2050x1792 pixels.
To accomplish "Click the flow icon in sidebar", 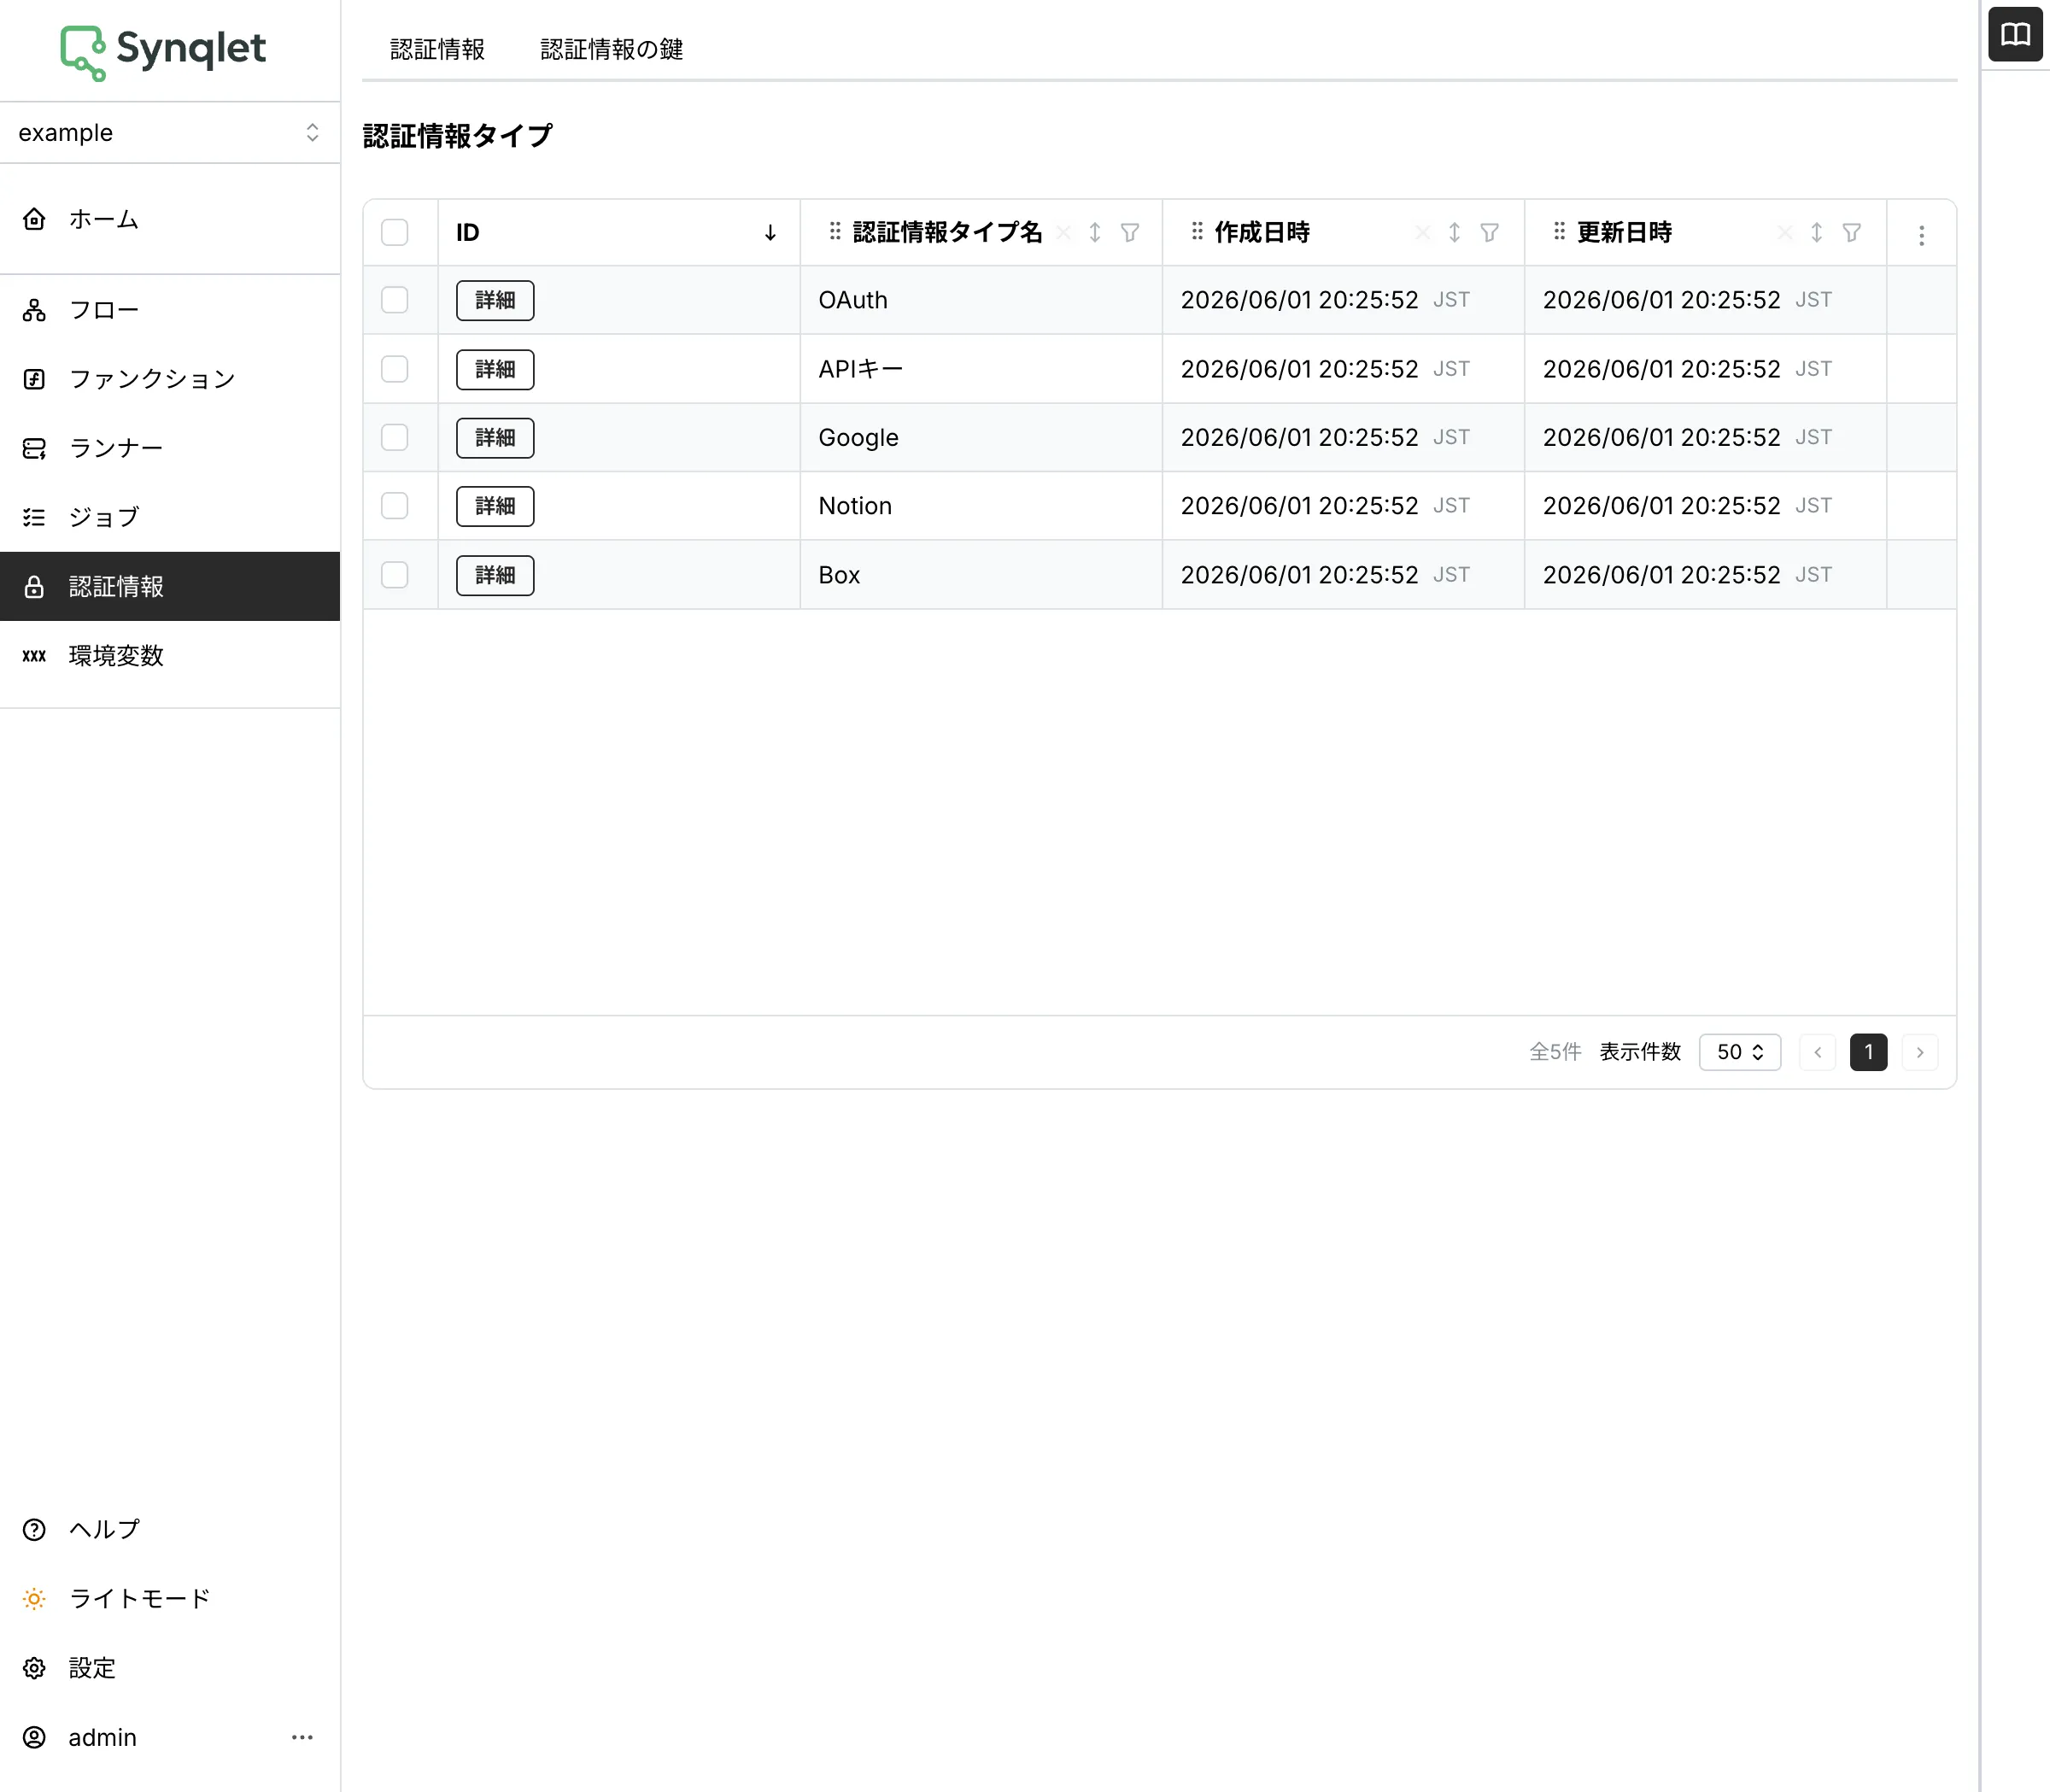I will point(34,310).
